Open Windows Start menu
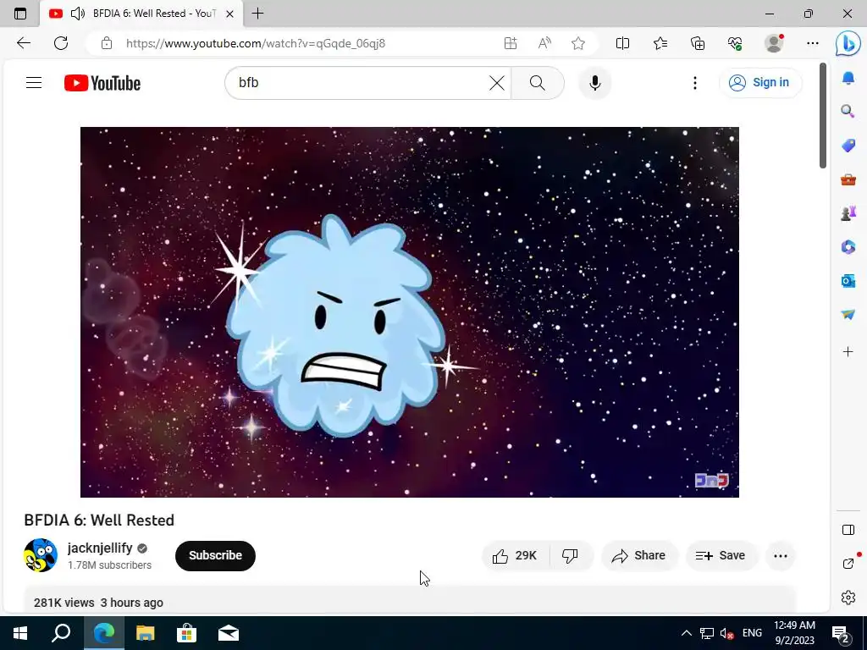The height and width of the screenshot is (650, 867). (20, 633)
